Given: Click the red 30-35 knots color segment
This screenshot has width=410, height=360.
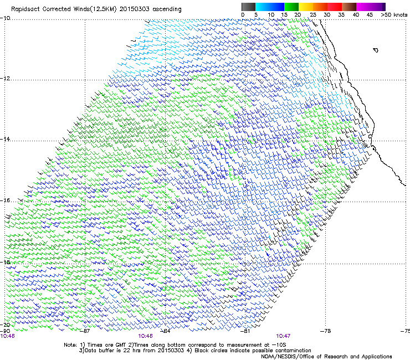Looking at the screenshot, I should pos(335,7).
